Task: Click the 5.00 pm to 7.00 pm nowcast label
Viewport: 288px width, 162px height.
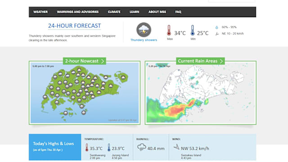Action: (43, 66)
